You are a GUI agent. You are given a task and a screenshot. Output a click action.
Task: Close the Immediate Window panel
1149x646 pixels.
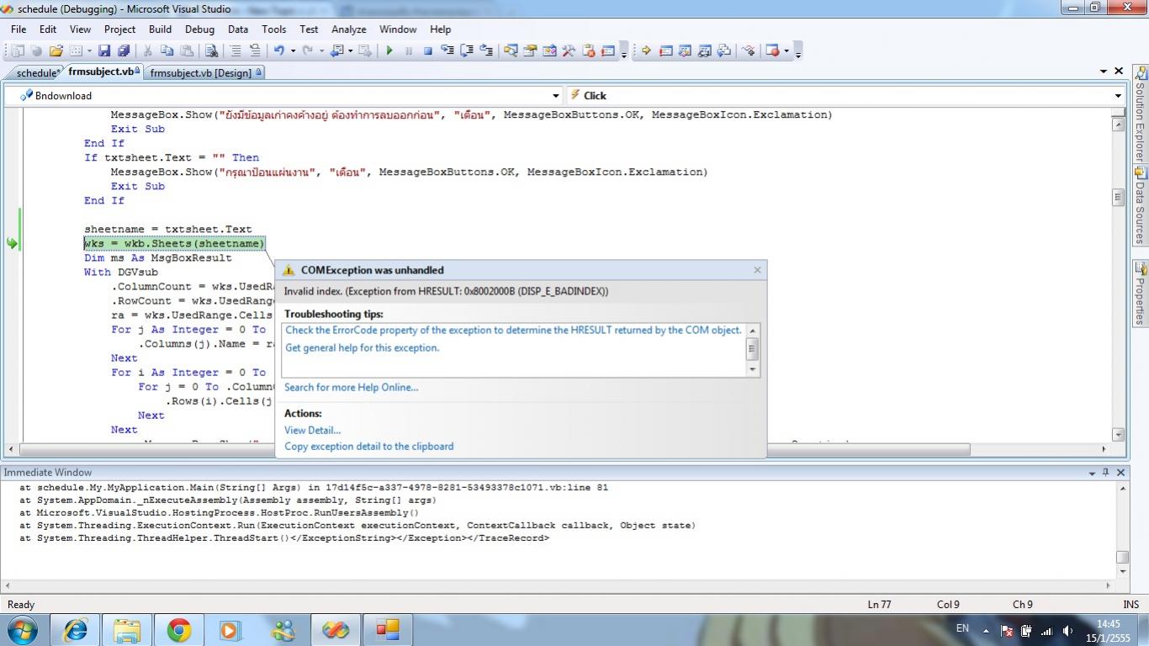pyautogui.click(x=1120, y=472)
